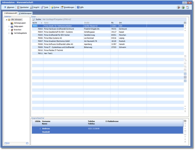Click the new document icon in top toolbar

187,7
